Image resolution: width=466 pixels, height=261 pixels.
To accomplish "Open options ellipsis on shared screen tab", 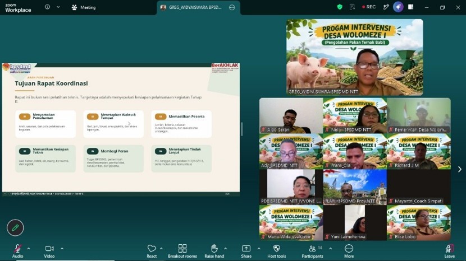I will [232, 7].
